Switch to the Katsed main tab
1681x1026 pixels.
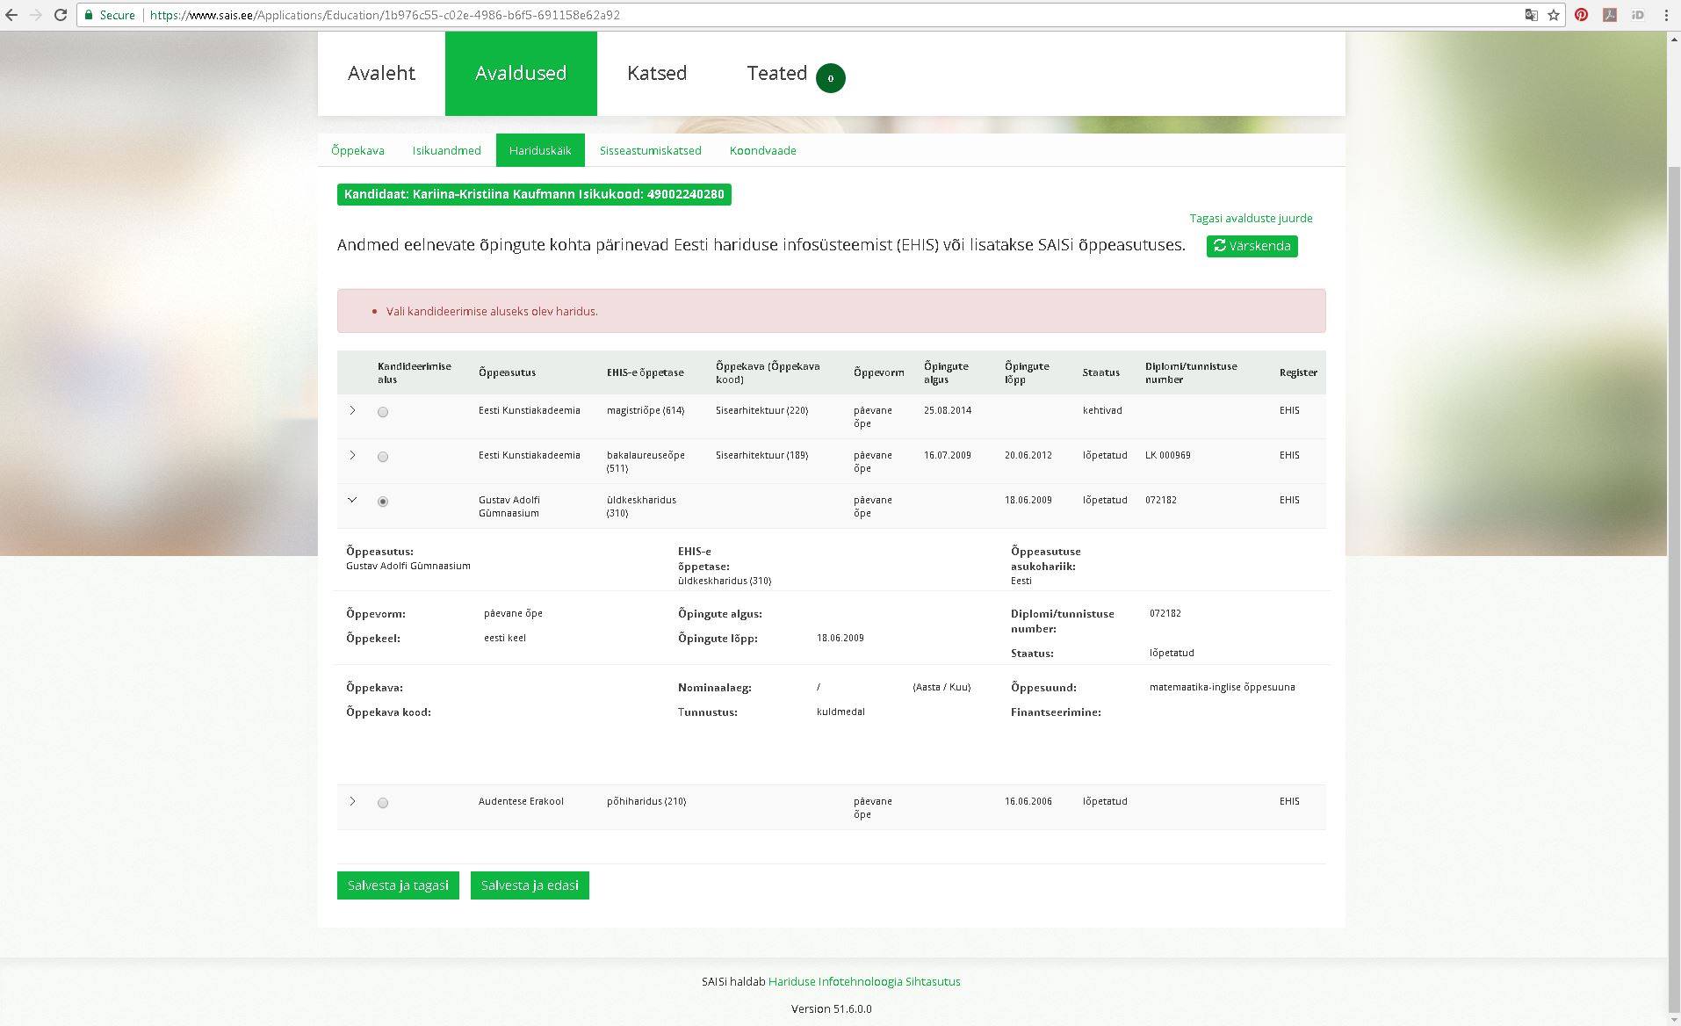(x=656, y=74)
